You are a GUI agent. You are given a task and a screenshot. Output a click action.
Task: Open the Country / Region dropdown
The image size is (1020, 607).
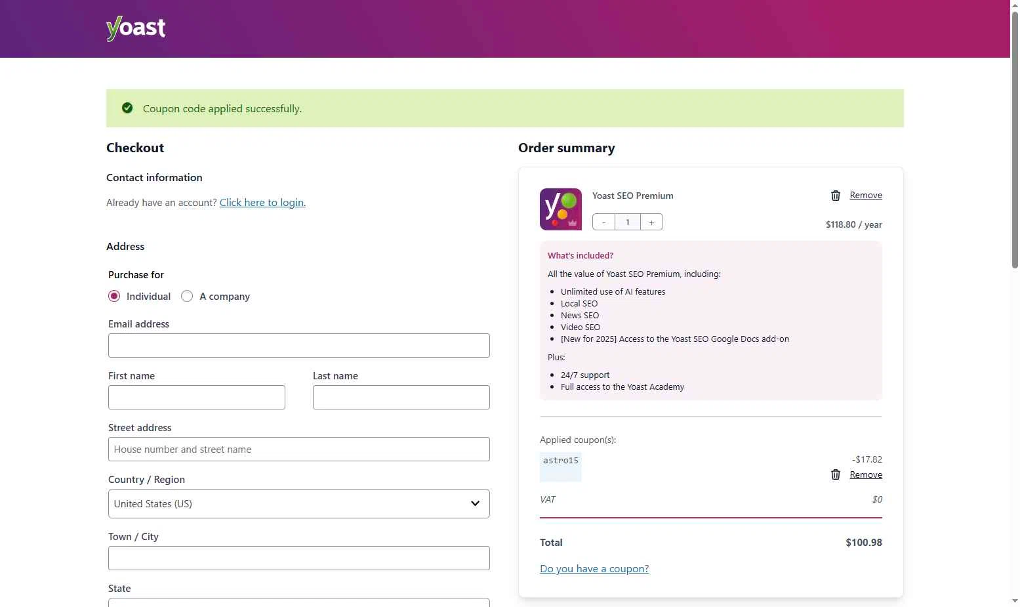click(x=299, y=504)
